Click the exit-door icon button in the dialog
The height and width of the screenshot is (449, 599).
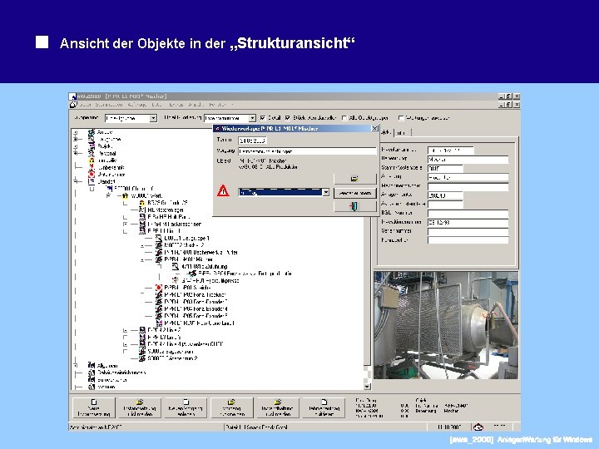click(355, 206)
